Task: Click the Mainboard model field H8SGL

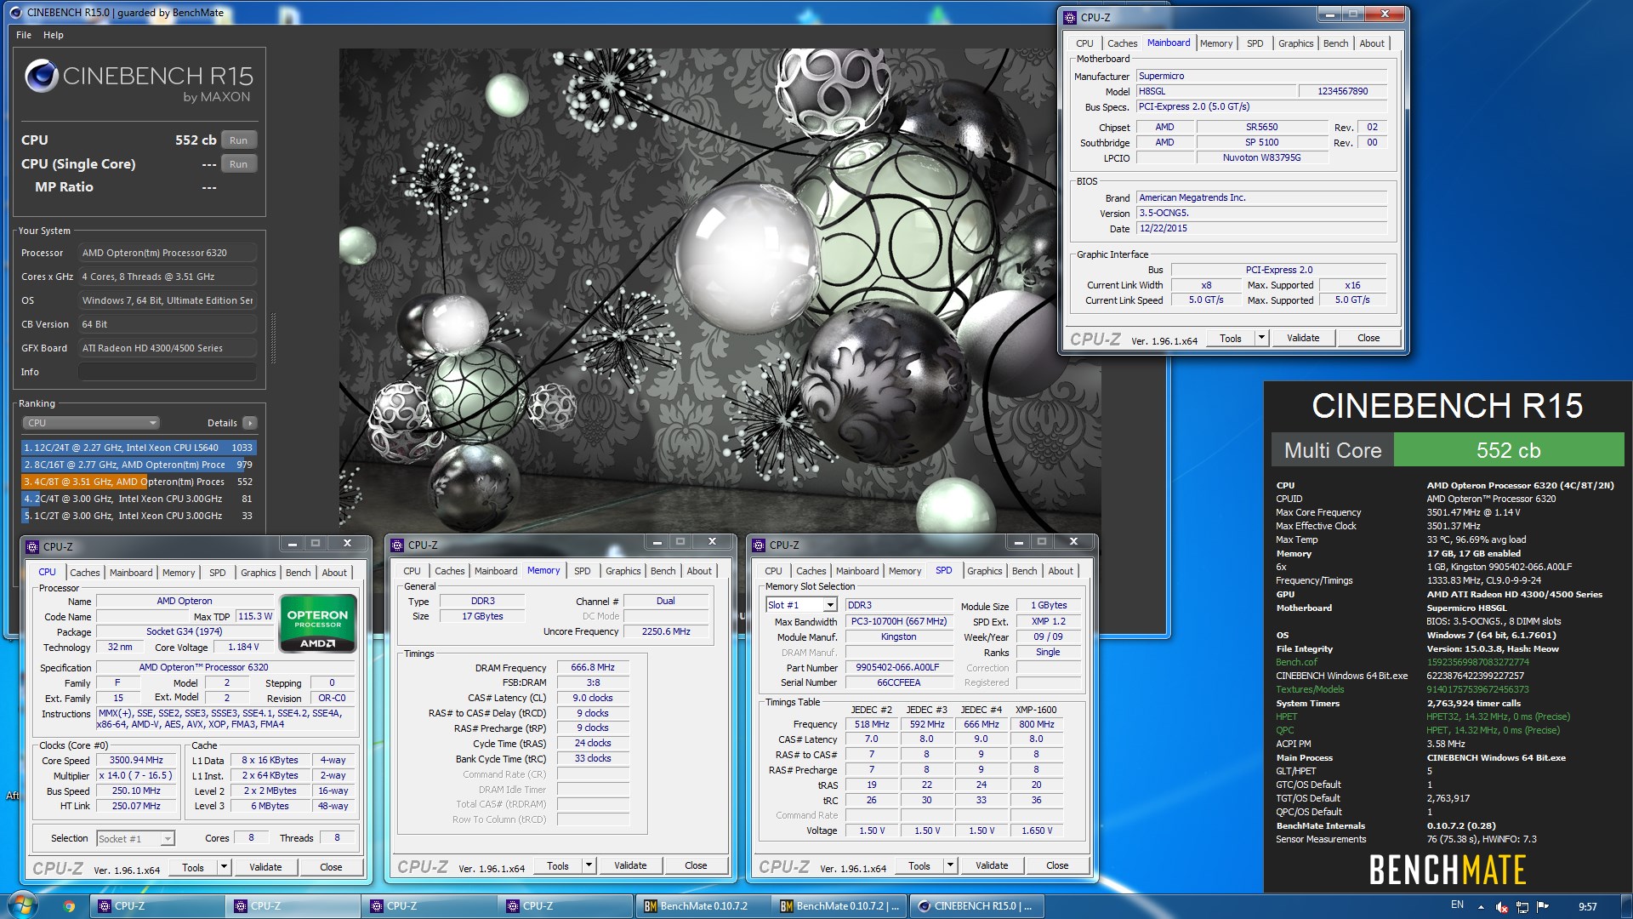Action: [x=1216, y=91]
